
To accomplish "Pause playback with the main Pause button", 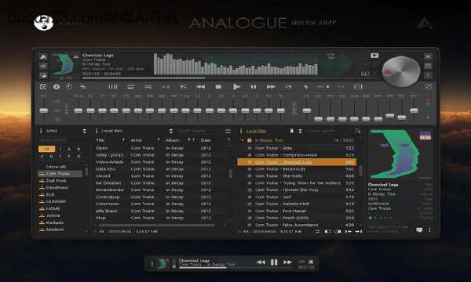I will (254, 87).
